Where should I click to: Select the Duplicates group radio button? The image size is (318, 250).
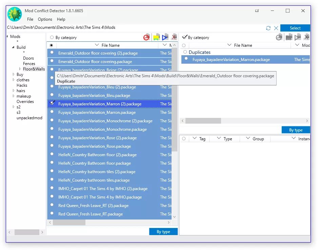[185, 52]
